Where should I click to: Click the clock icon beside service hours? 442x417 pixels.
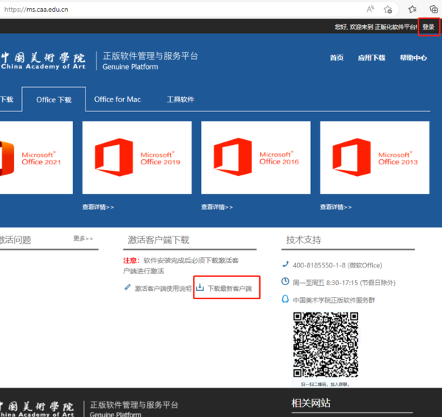[x=286, y=281]
